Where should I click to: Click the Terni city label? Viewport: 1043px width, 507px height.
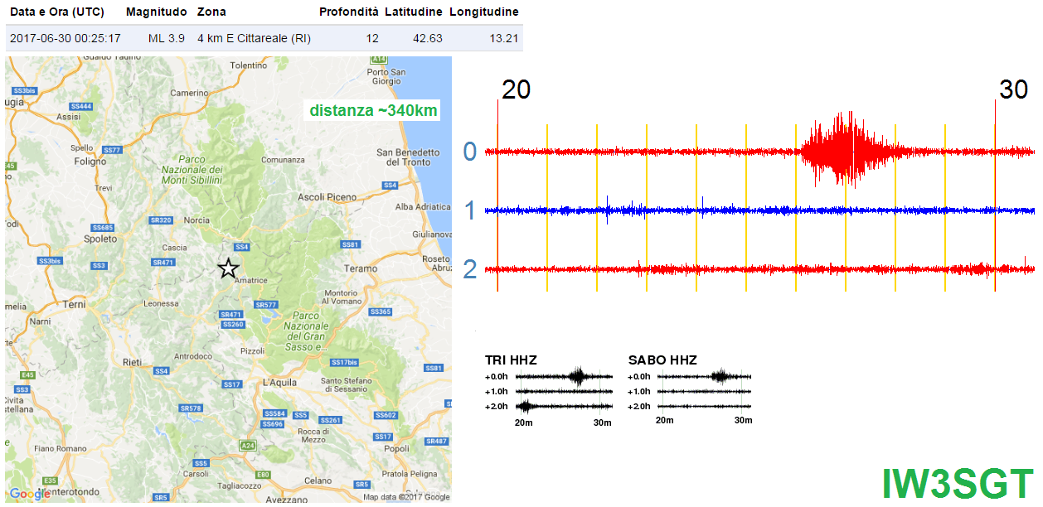click(74, 304)
